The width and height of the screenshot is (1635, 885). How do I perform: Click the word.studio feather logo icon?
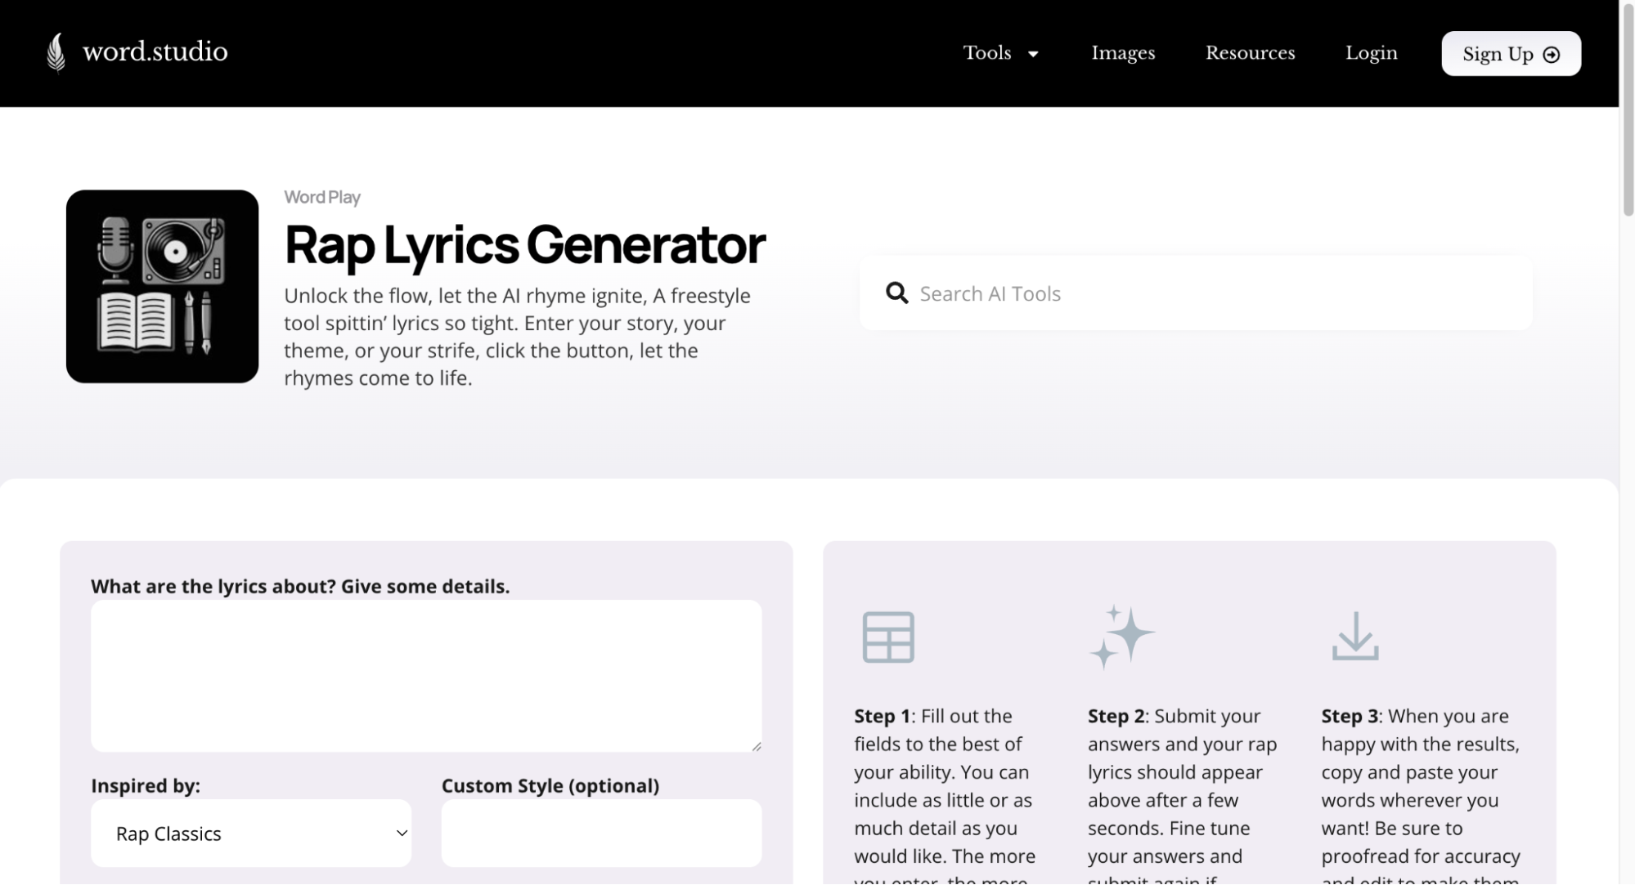click(56, 52)
